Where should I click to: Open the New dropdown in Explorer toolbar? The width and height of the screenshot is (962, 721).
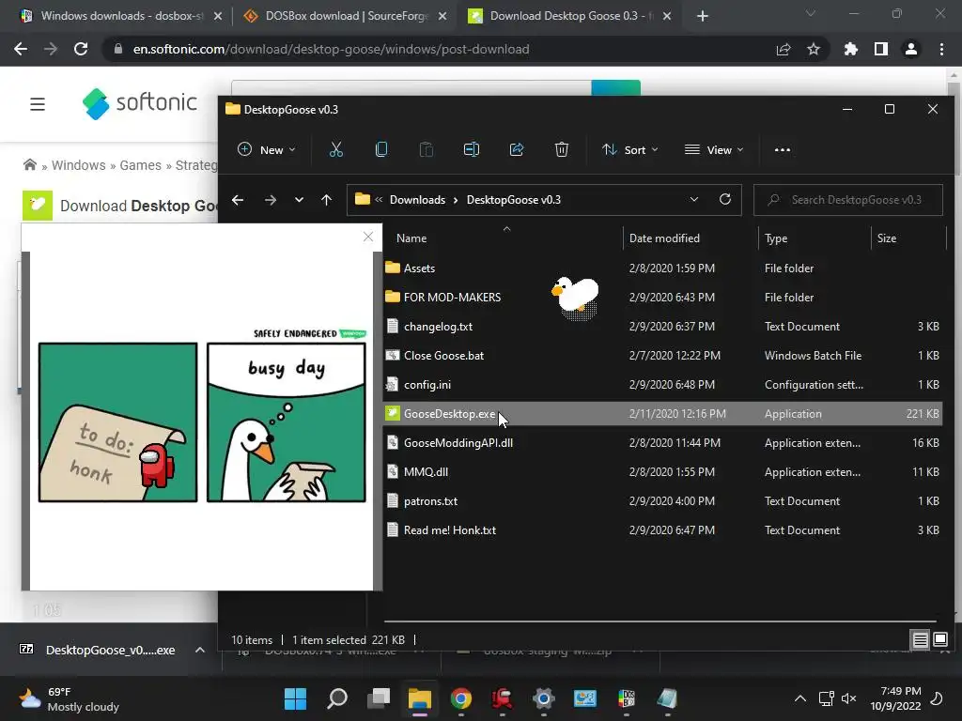[x=267, y=149]
